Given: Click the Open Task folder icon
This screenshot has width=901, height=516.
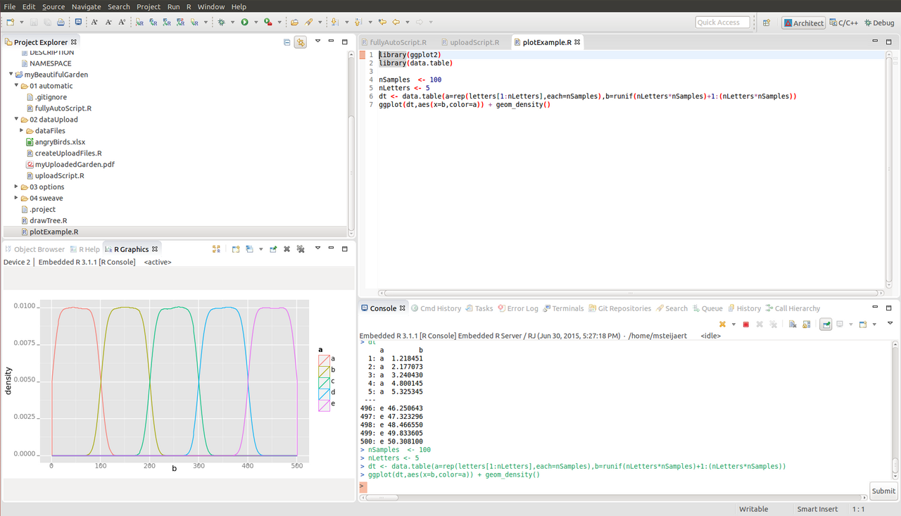Looking at the screenshot, I should 294,22.
